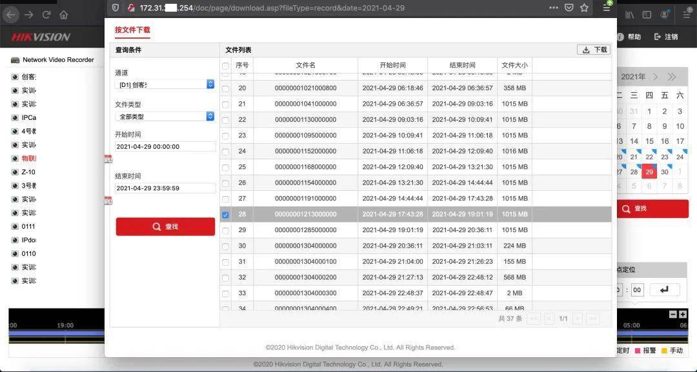Open the Firefox hamburger menu
The image size is (697, 372).
[606, 8]
